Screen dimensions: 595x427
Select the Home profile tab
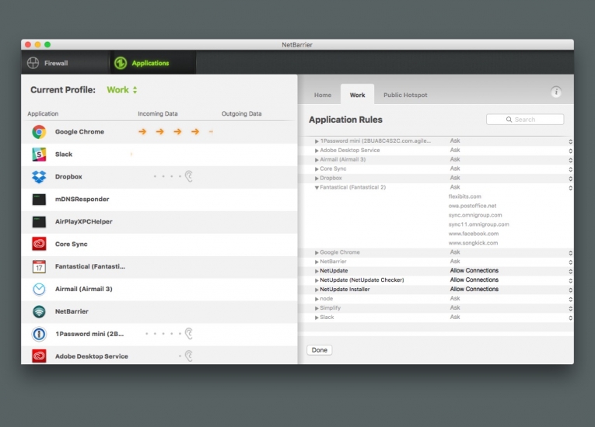[322, 95]
